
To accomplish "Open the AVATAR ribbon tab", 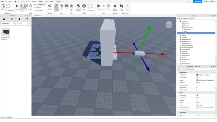I will point(41,1).
